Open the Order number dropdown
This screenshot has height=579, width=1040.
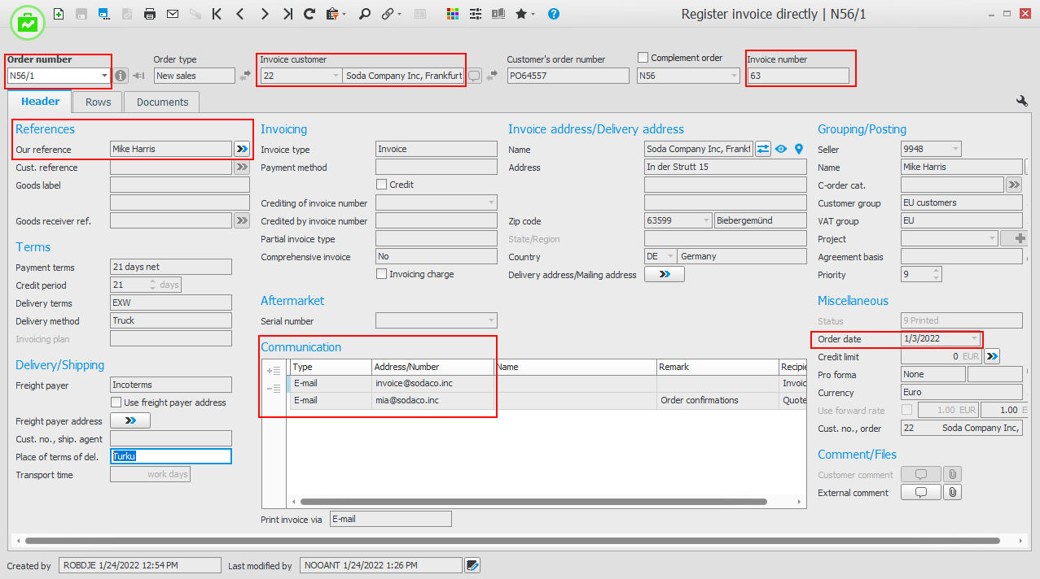[x=104, y=76]
